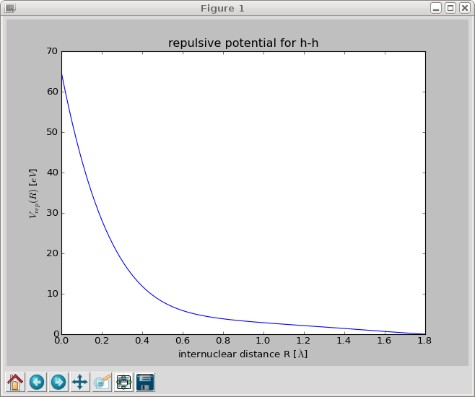Viewport: 475px width, 397px height.
Task: Click the 30 tick label on y-axis
Action: [x=51, y=214]
